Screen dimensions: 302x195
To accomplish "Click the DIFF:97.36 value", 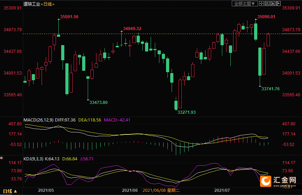I will pyautogui.click(x=65, y=120).
